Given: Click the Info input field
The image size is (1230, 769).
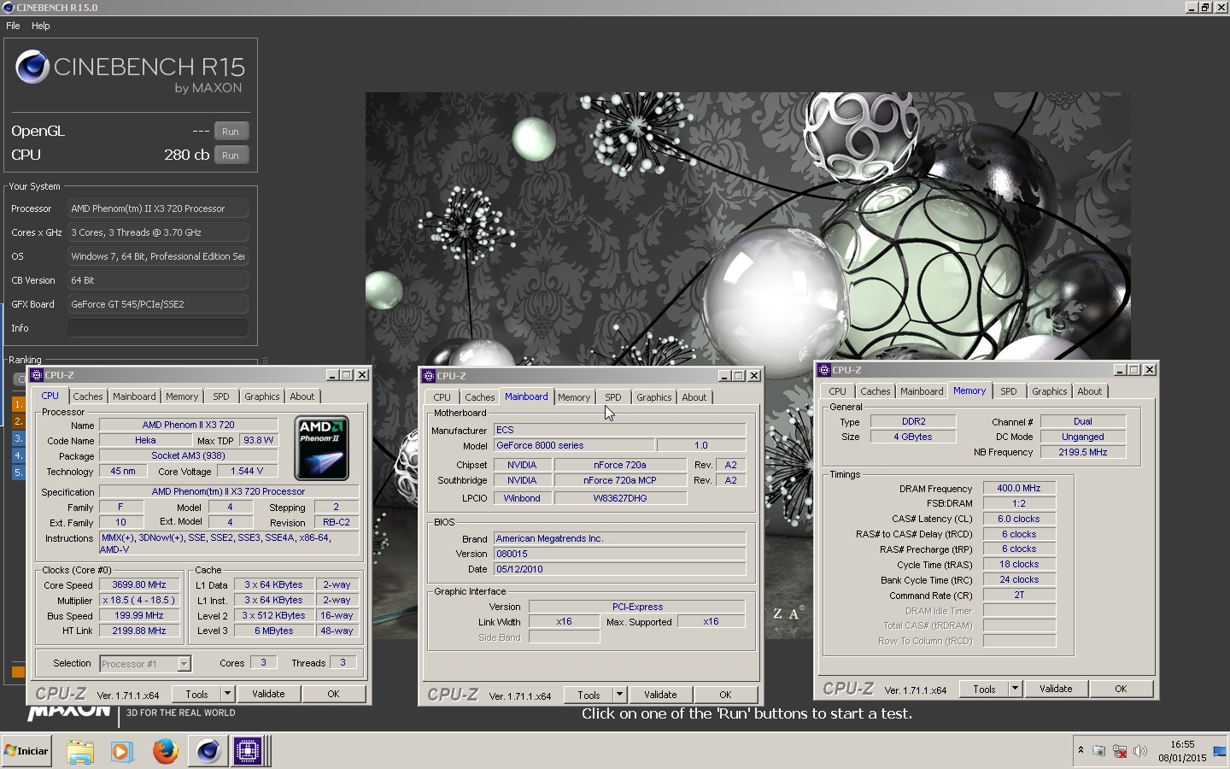Looking at the screenshot, I should [158, 328].
